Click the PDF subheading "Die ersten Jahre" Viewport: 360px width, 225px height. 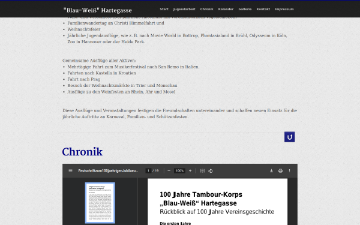(175, 223)
